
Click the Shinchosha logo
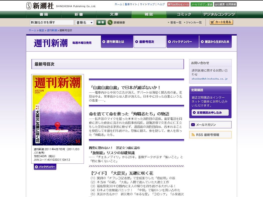61,6
